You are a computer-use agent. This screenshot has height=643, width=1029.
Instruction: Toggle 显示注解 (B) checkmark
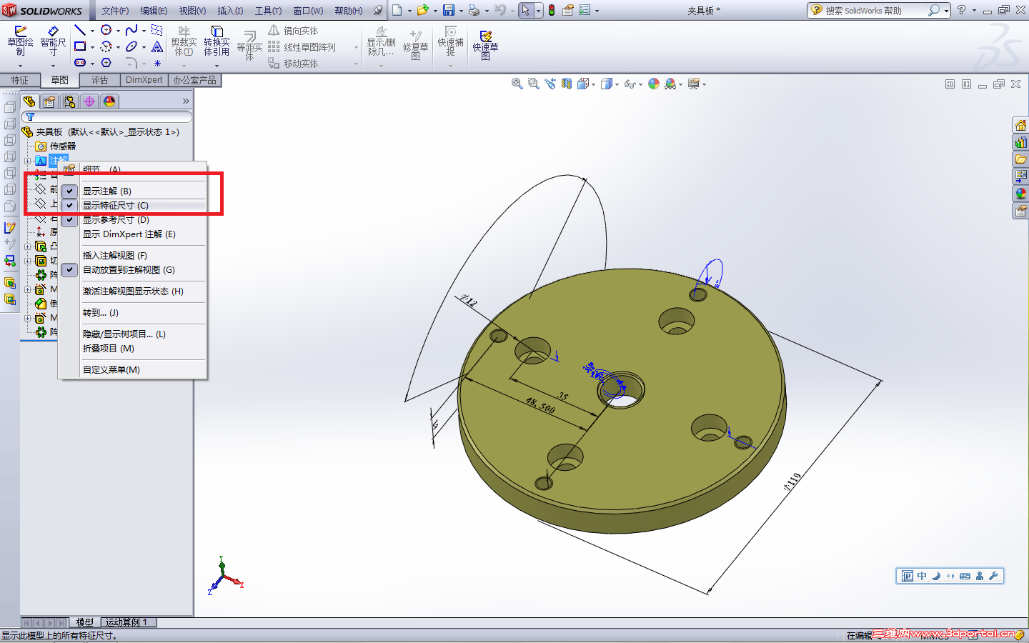pos(69,191)
